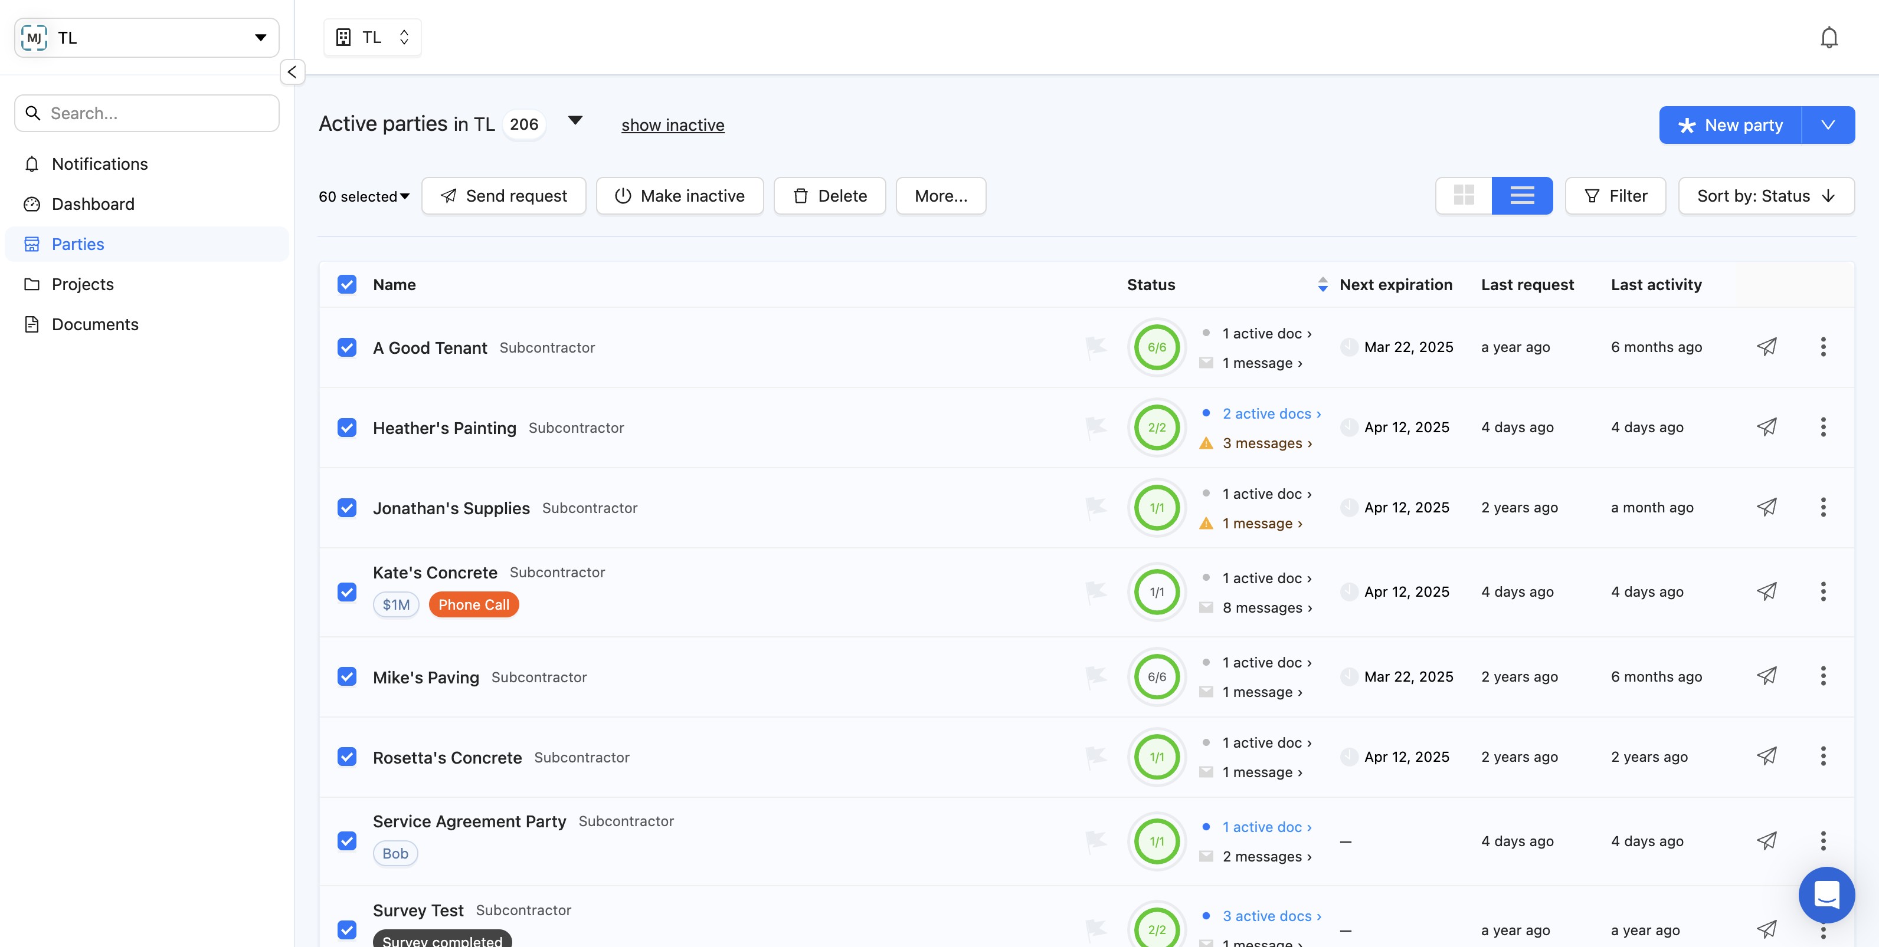This screenshot has height=947, width=1879.
Task: Expand the New party dropdown arrow
Action: (1827, 126)
